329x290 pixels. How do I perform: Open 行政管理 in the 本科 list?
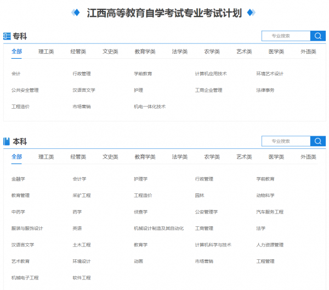(x=204, y=179)
